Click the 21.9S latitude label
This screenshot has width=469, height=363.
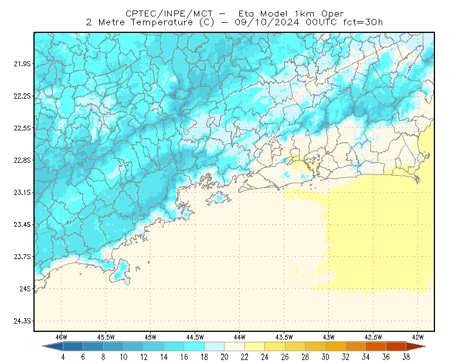pos(22,64)
